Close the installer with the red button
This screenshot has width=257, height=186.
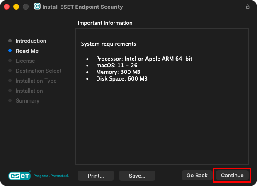click(7, 7)
